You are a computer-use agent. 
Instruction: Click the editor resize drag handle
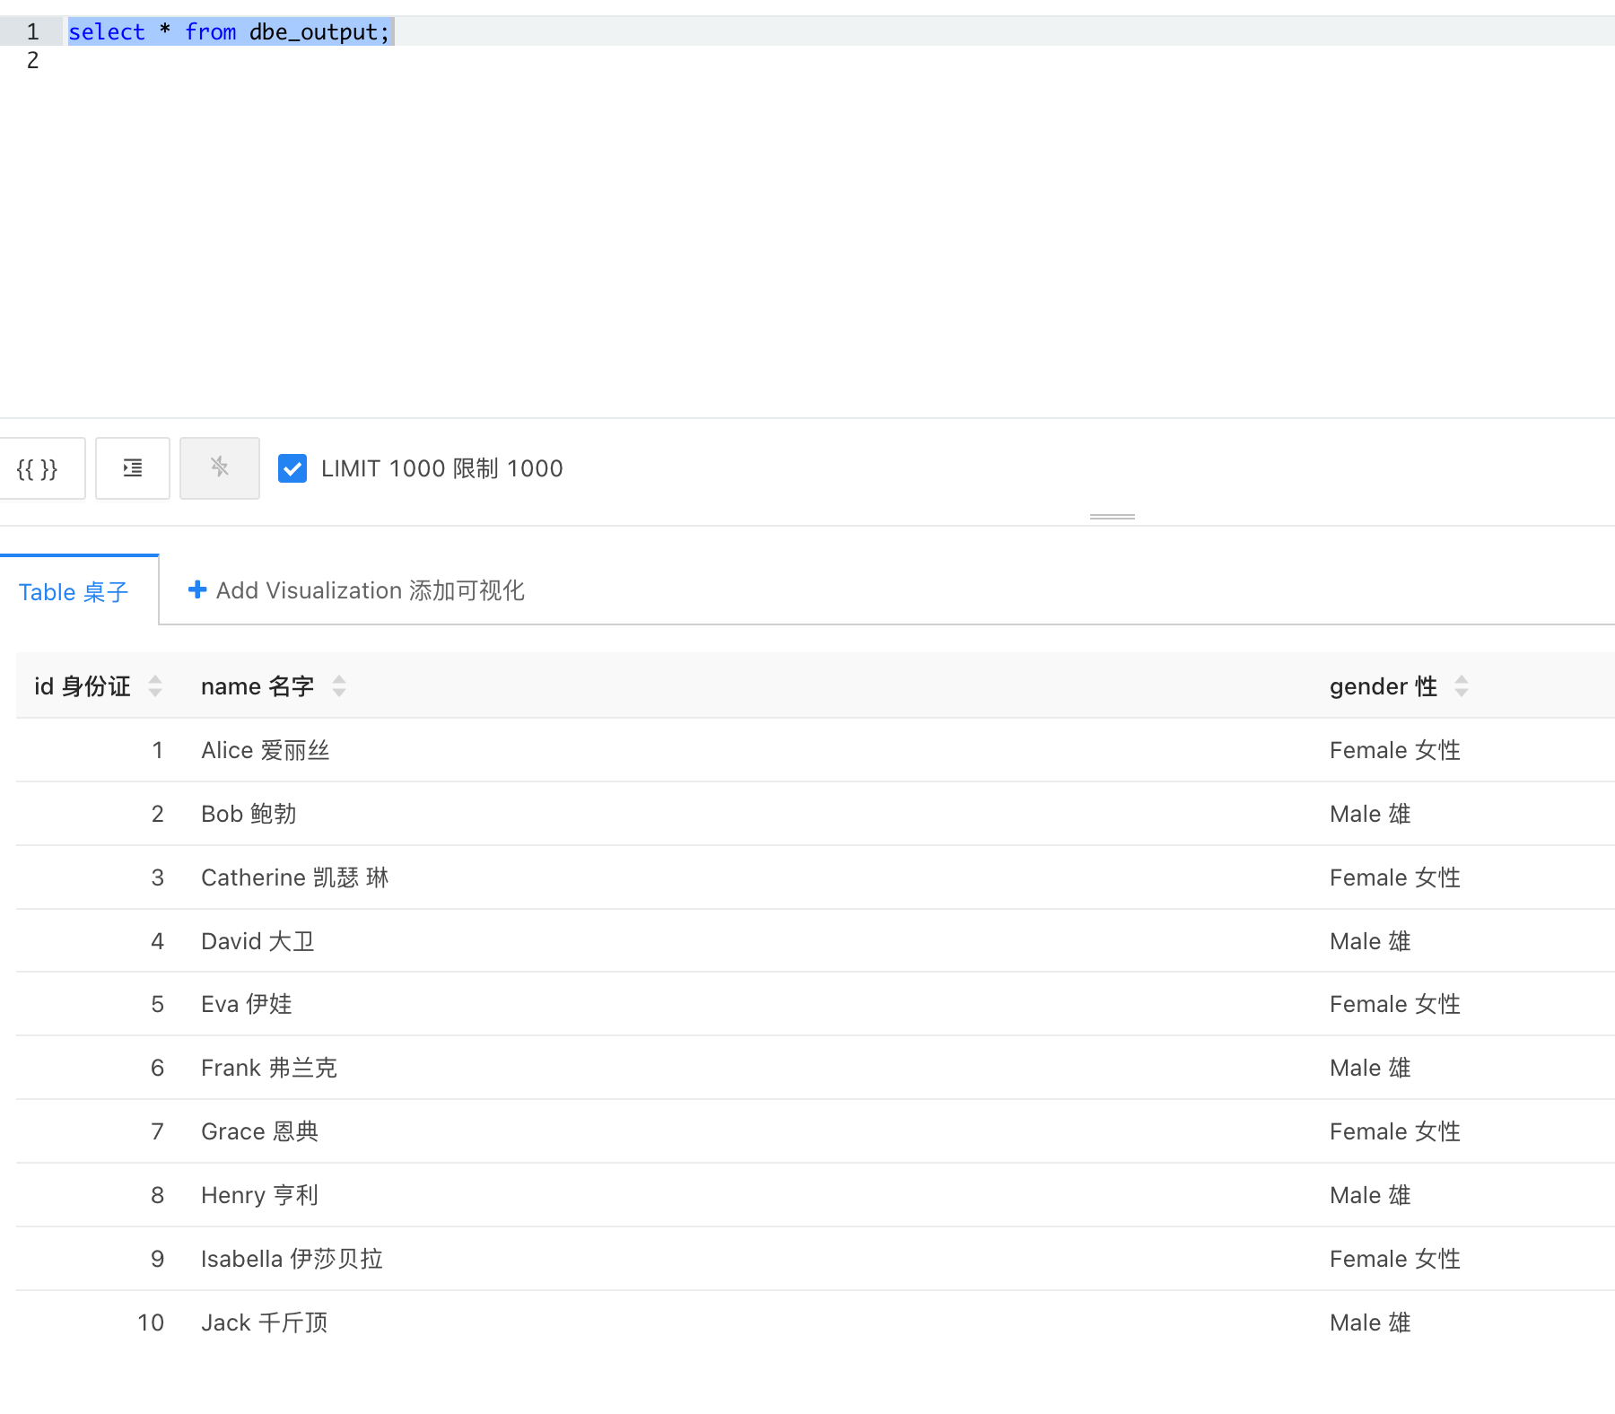[1113, 517]
